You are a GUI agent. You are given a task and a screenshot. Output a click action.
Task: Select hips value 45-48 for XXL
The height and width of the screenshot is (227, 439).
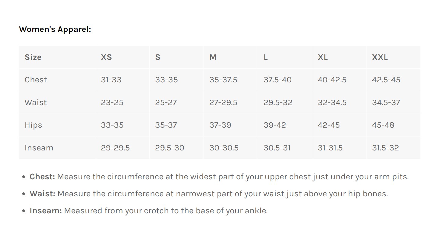click(383, 125)
